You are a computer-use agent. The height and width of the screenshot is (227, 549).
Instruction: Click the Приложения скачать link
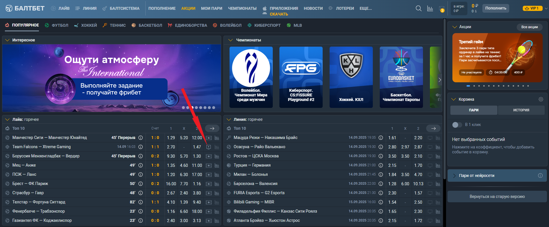[280, 11]
